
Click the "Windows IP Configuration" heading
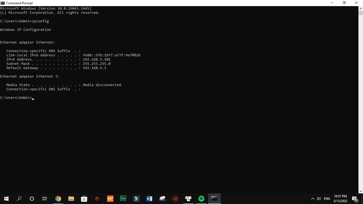click(26, 30)
